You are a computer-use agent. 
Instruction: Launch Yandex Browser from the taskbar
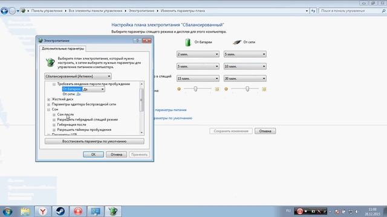tap(43, 212)
